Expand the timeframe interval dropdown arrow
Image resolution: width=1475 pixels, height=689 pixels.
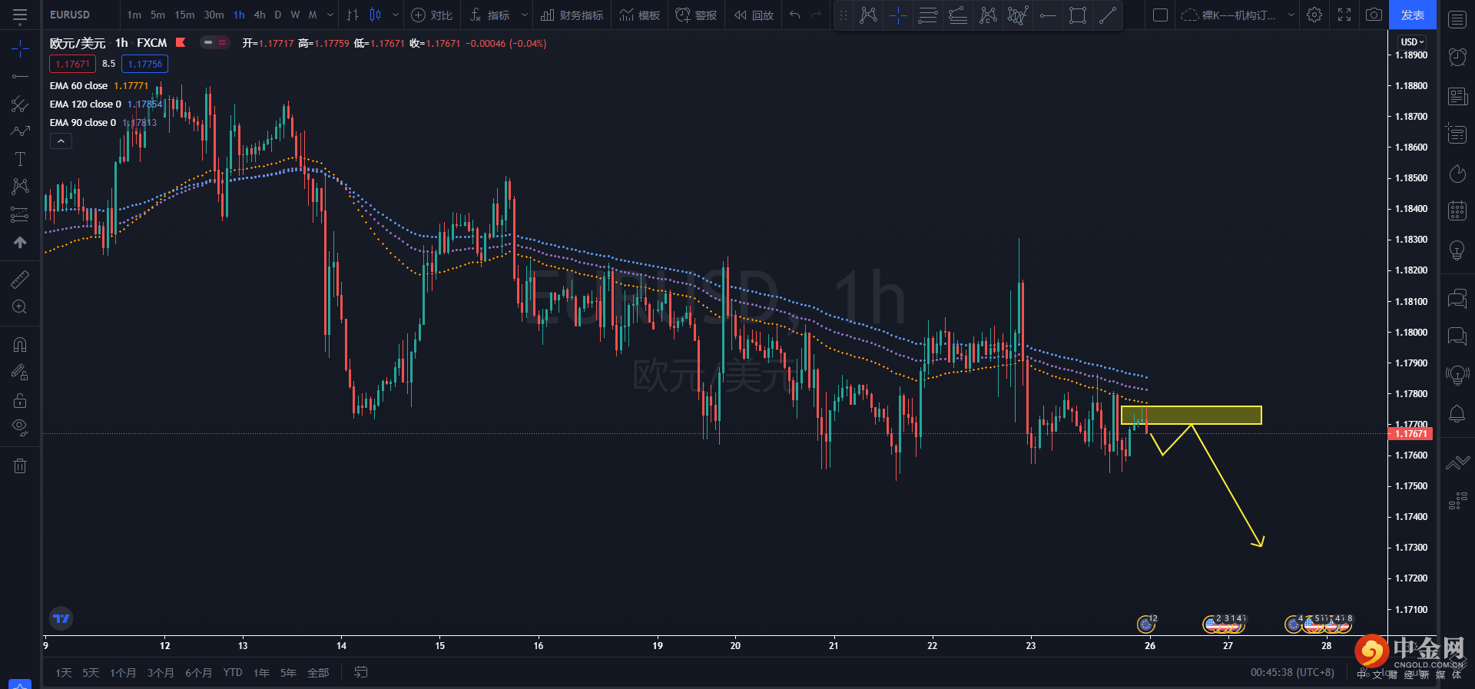(x=330, y=15)
